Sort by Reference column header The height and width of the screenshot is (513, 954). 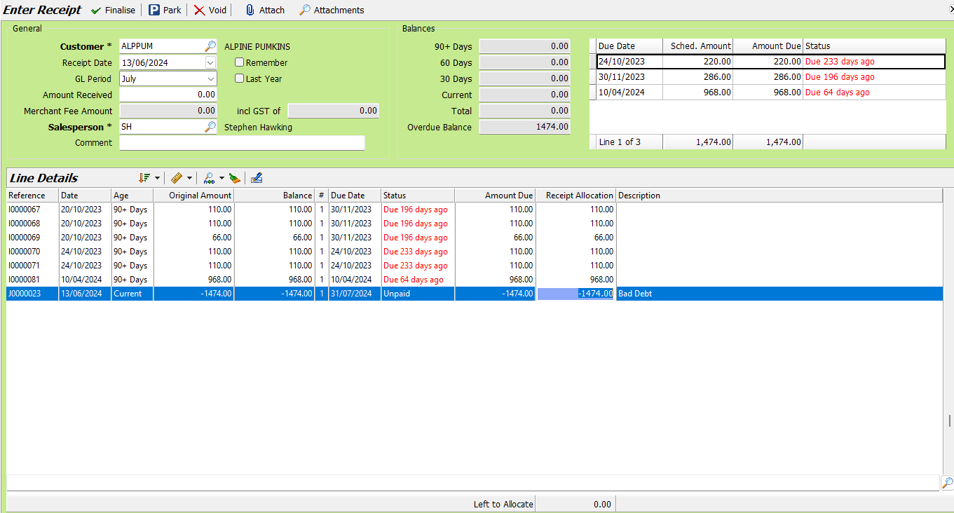[33, 196]
